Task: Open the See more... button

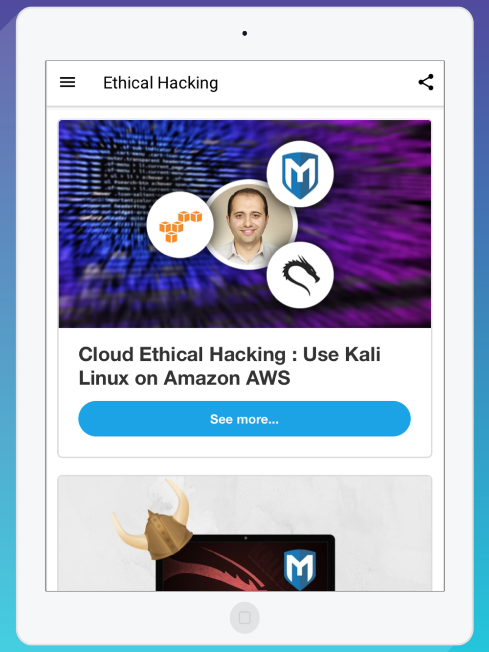Action: click(244, 419)
